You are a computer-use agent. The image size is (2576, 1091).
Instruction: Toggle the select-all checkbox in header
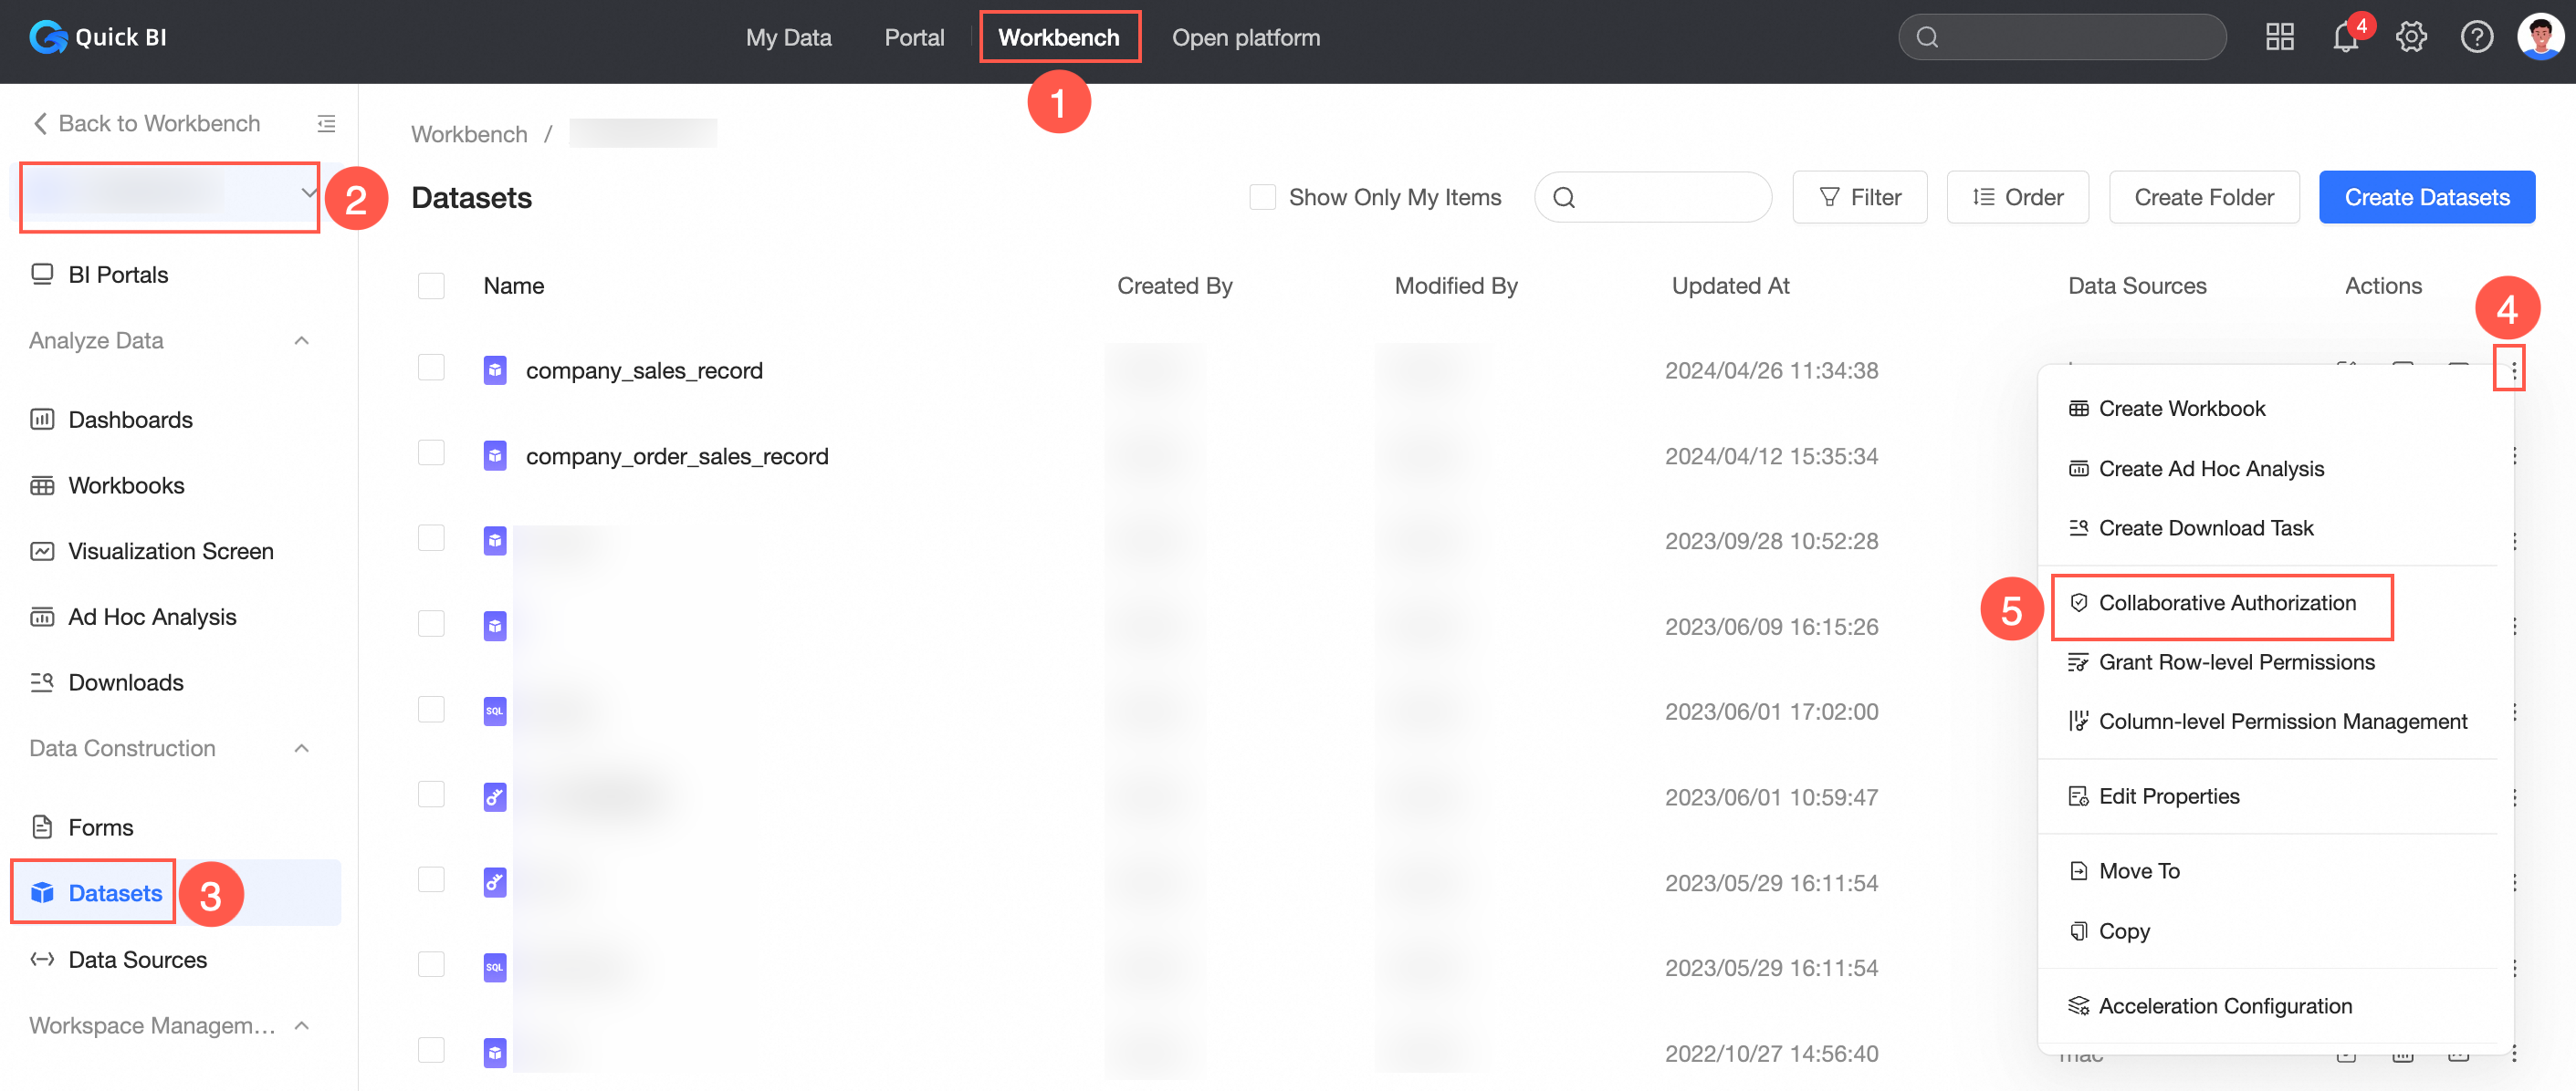click(431, 286)
